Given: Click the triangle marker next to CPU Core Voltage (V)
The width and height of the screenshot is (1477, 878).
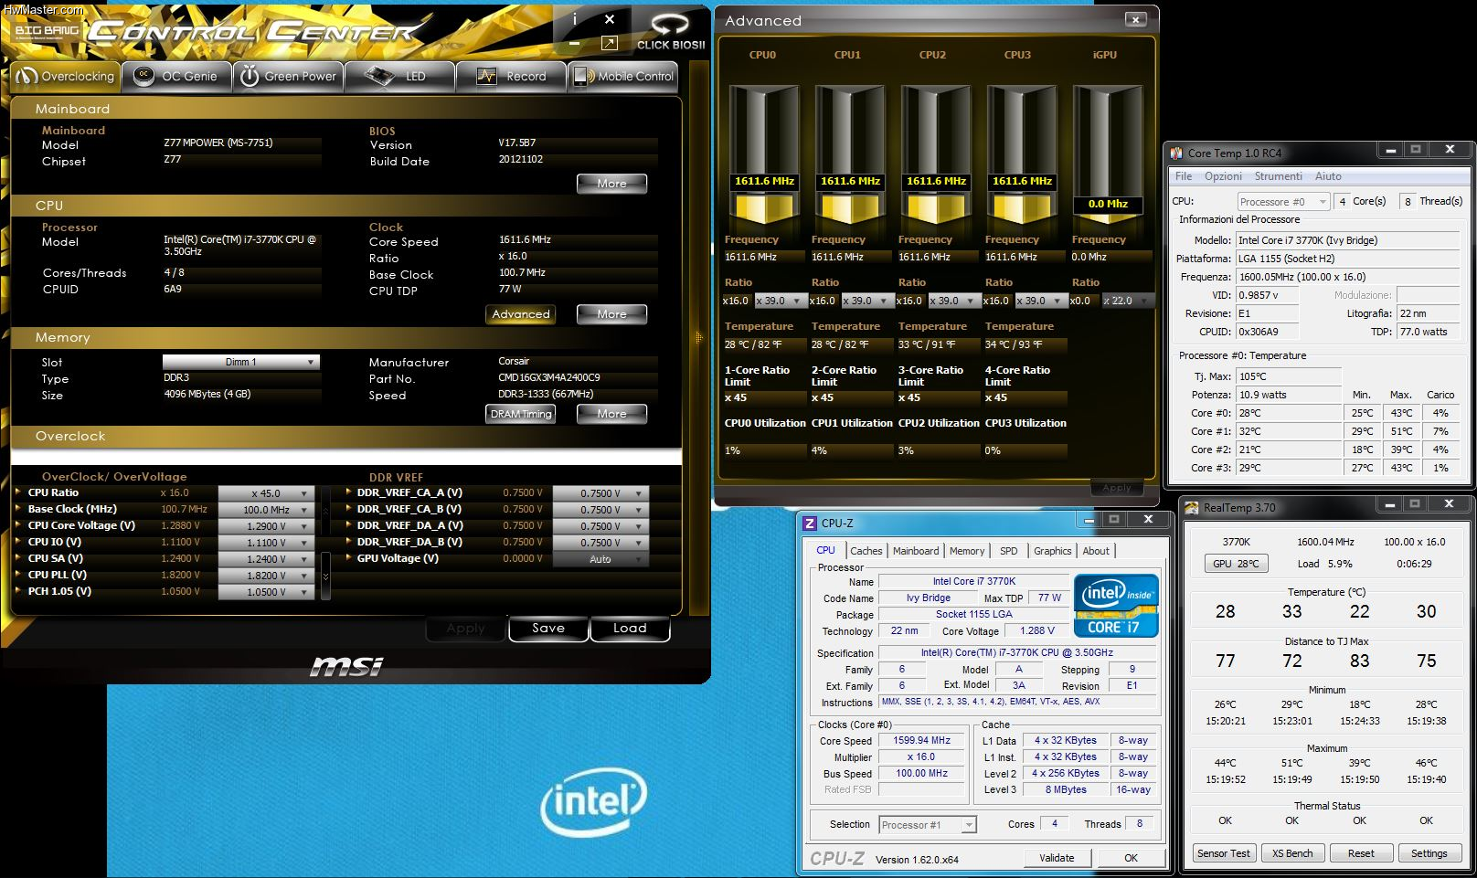Looking at the screenshot, I should pos(19,525).
